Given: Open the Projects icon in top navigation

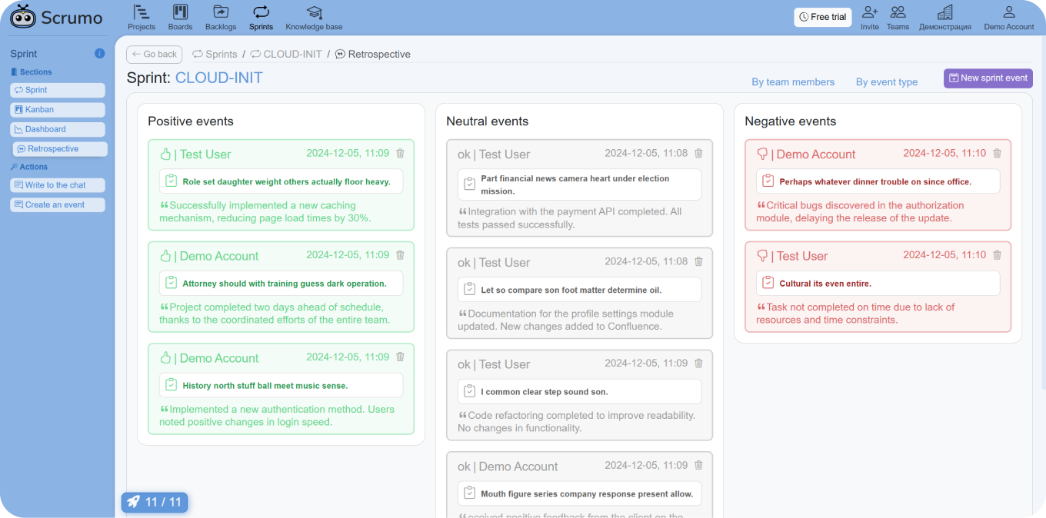Looking at the screenshot, I should [141, 12].
